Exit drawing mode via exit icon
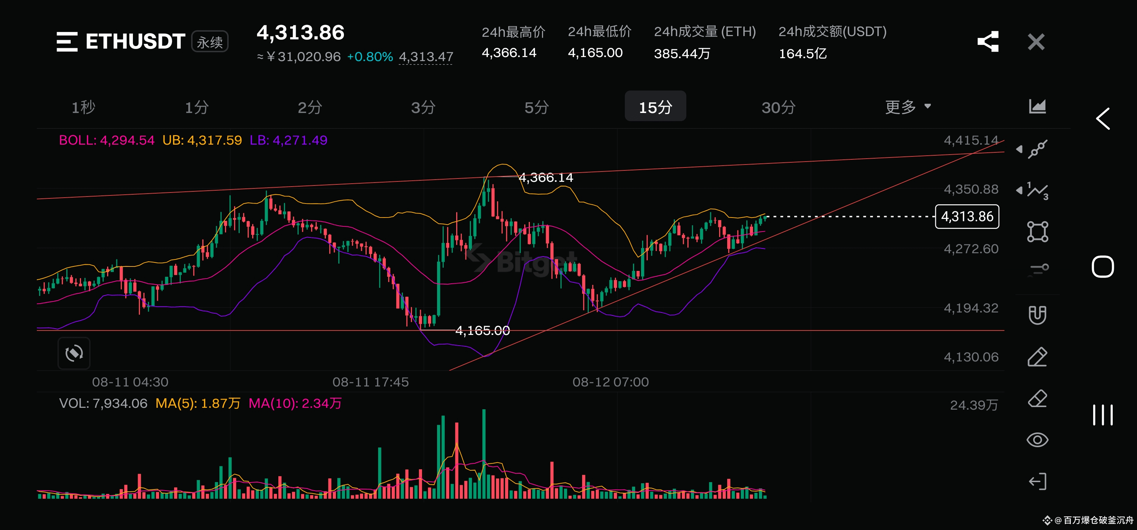Viewport: 1137px width, 530px height. [x=1037, y=481]
